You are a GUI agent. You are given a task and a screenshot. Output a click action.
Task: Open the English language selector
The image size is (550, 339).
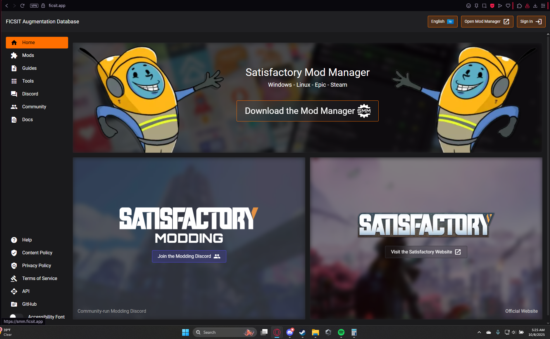442,22
